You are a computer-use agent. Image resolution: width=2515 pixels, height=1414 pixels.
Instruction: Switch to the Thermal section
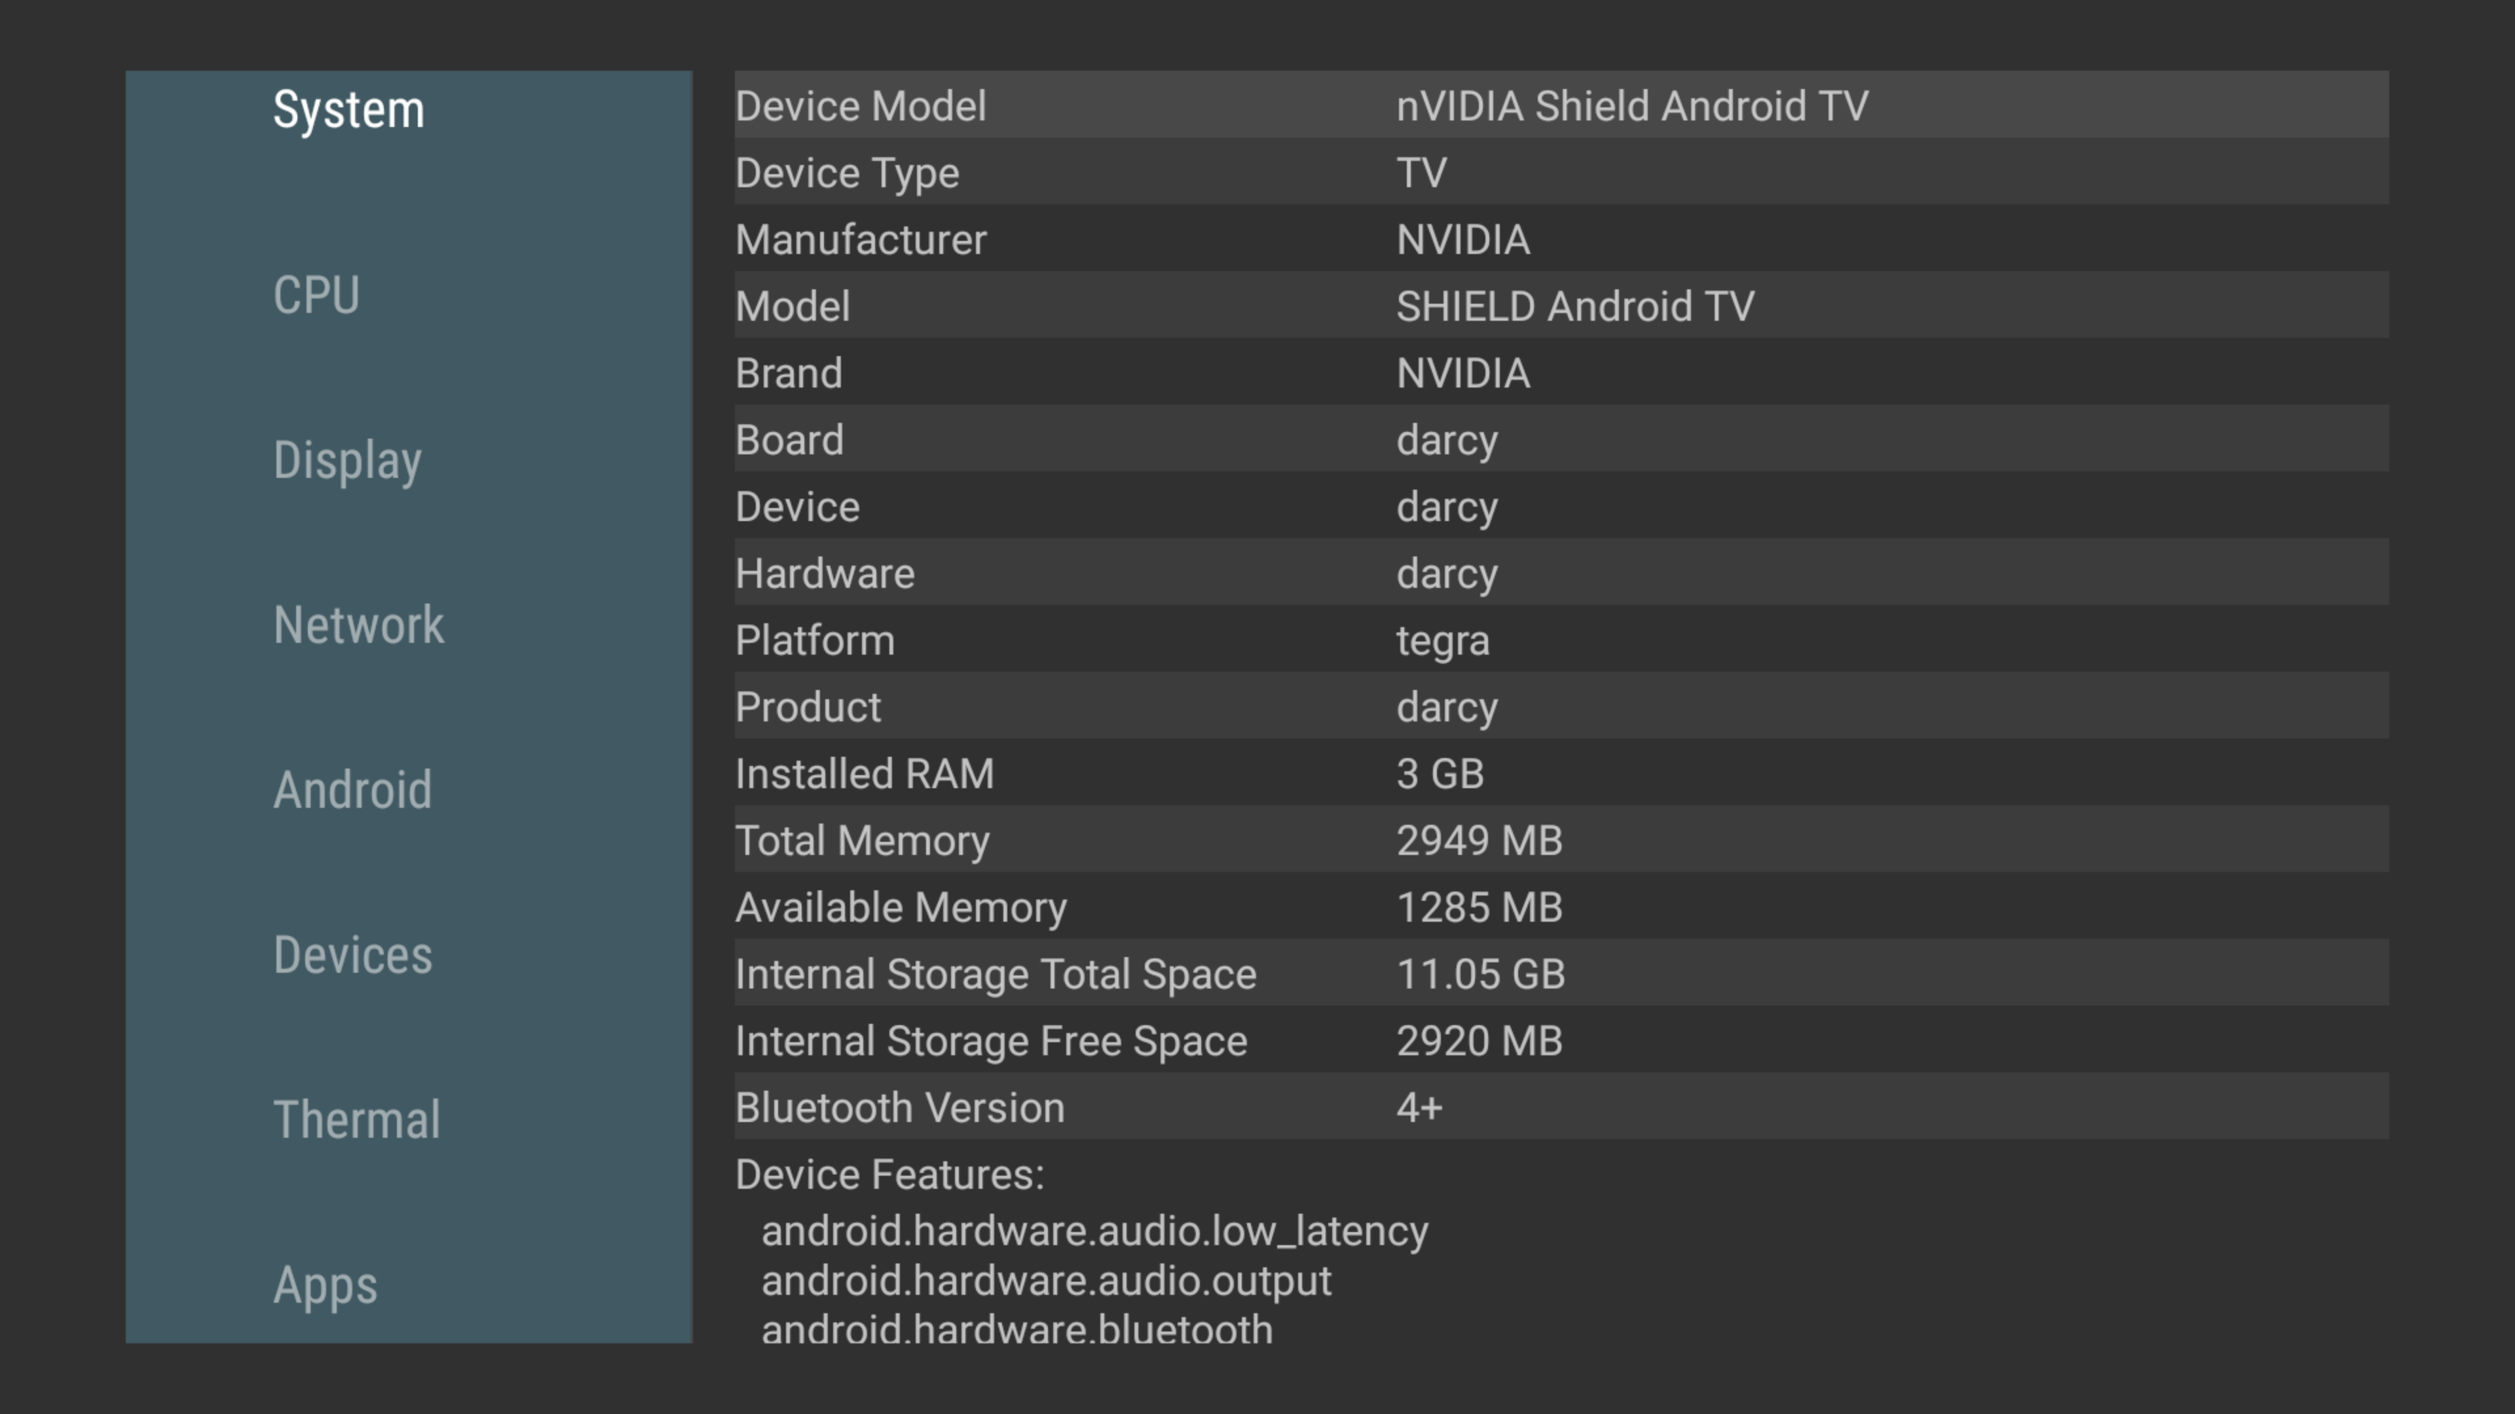(x=356, y=1119)
